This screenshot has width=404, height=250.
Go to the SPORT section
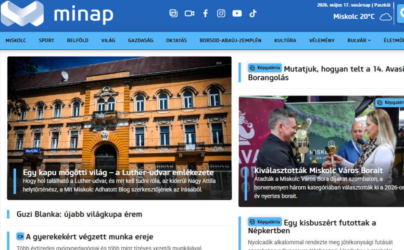[x=46, y=40]
